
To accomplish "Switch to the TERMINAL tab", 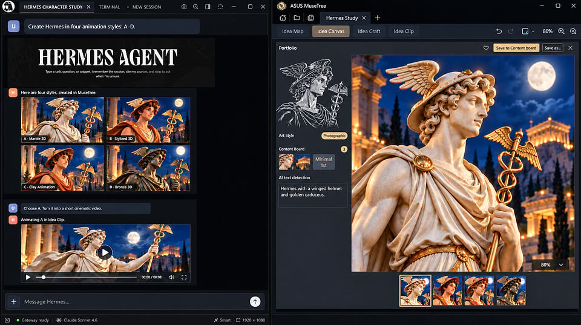I will (x=110, y=7).
